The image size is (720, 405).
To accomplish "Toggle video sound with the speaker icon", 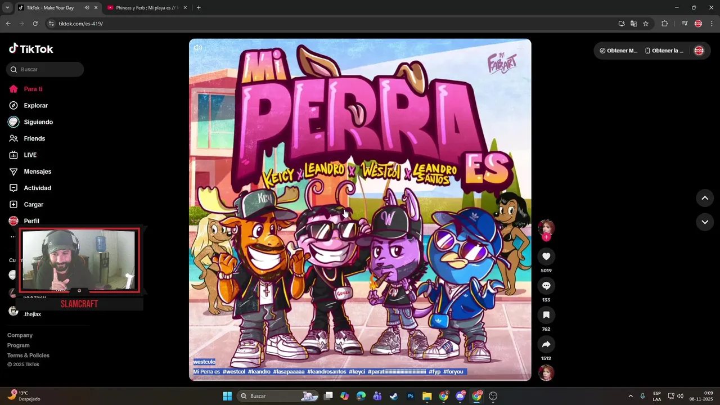I will click(x=198, y=48).
